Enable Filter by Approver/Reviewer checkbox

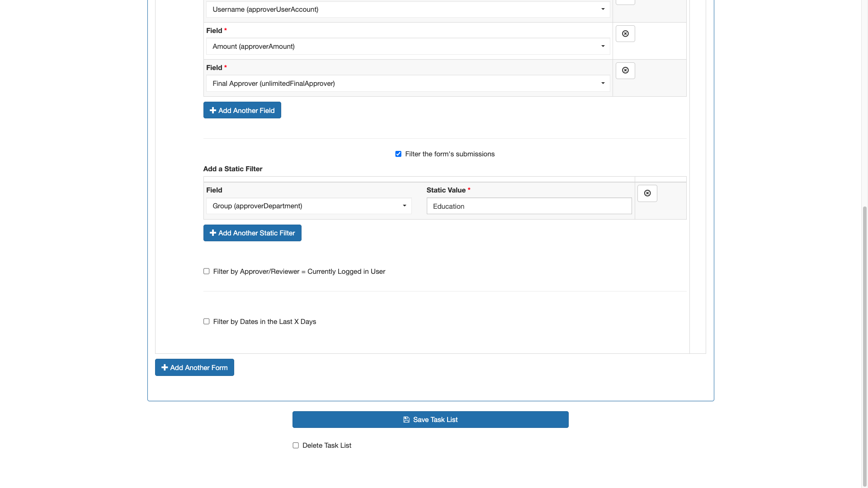(207, 272)
